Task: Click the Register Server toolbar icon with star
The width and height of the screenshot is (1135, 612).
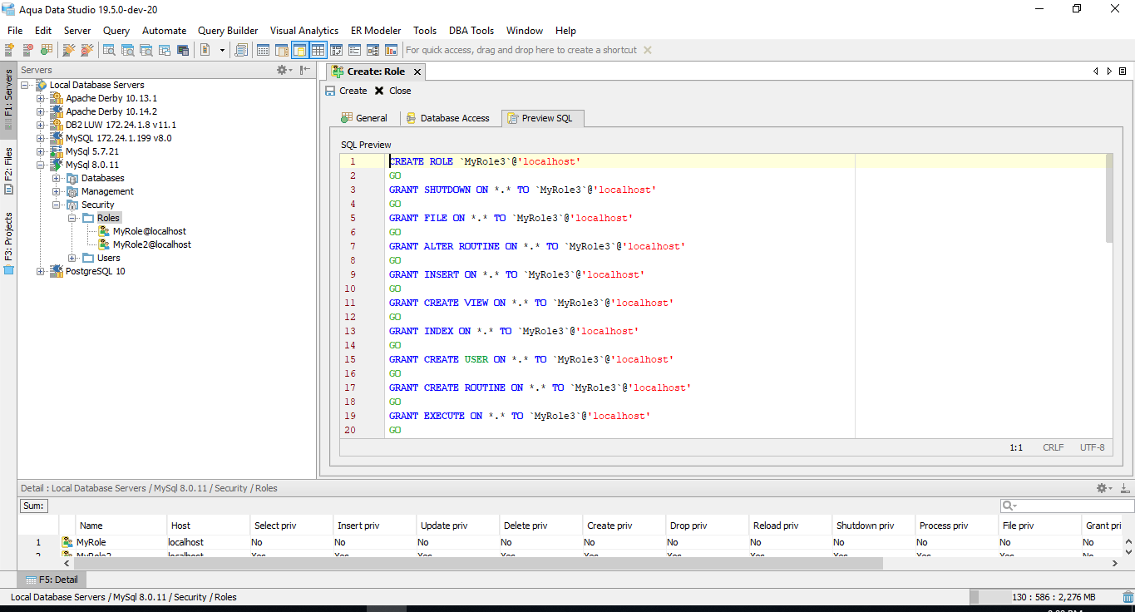Action: coord(11,50)
